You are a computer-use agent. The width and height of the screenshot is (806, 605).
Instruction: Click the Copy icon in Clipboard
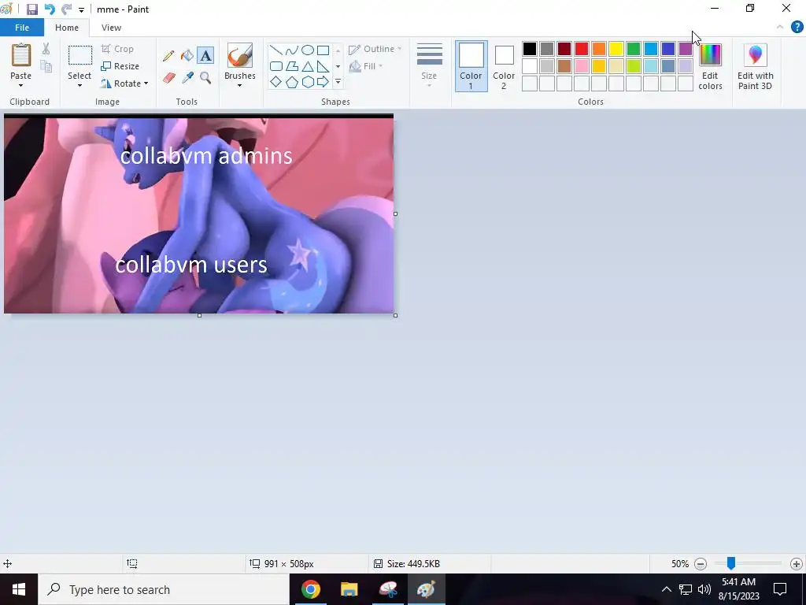coord(46,66)
